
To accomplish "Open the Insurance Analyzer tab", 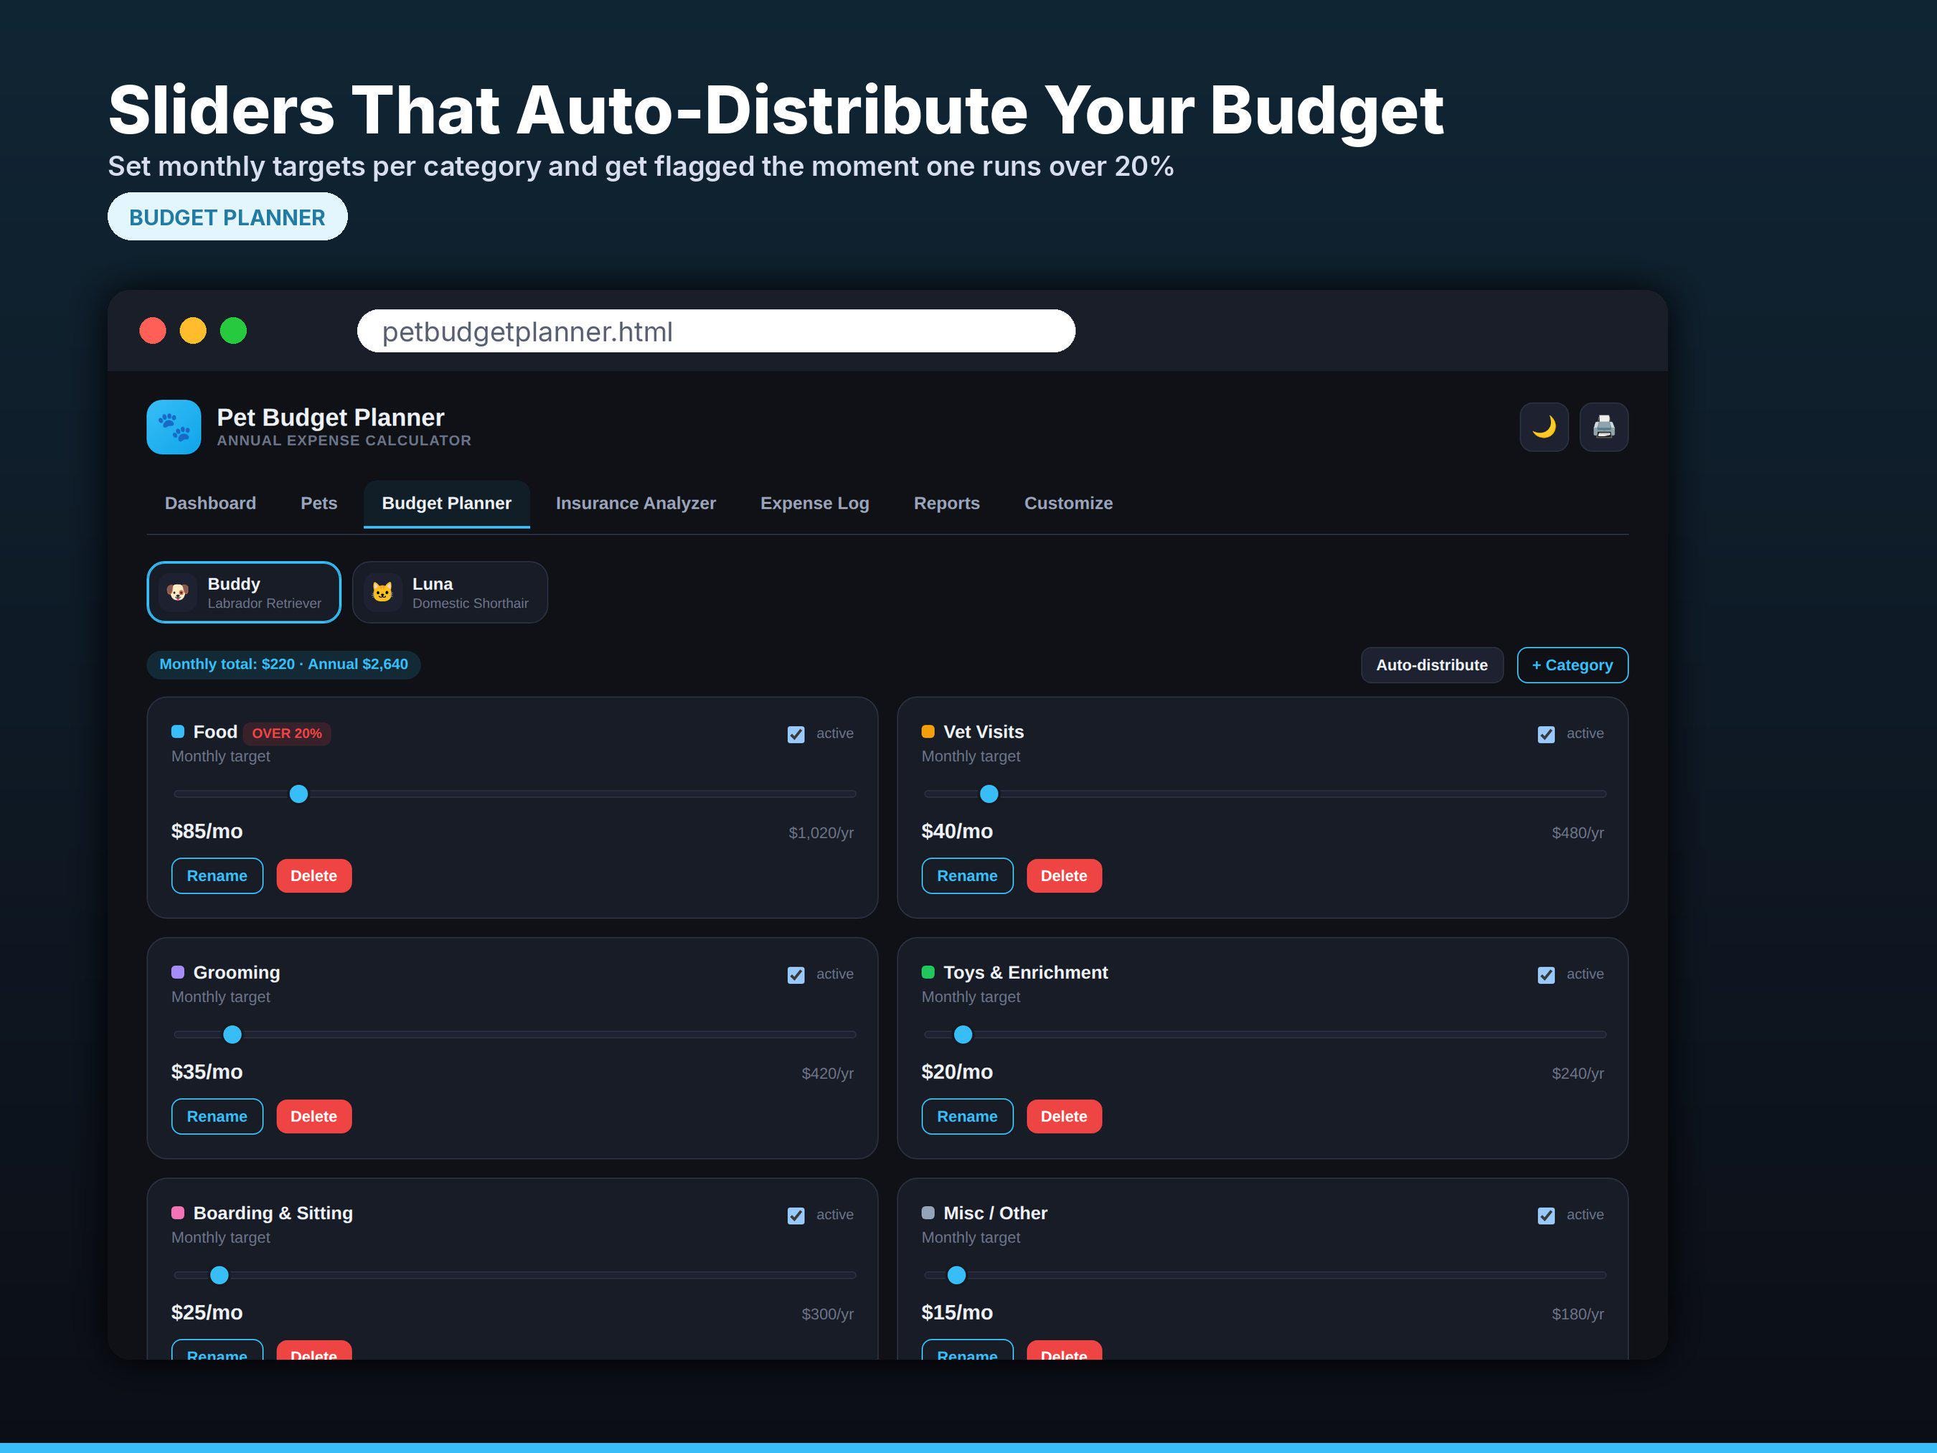I will 636,504.
